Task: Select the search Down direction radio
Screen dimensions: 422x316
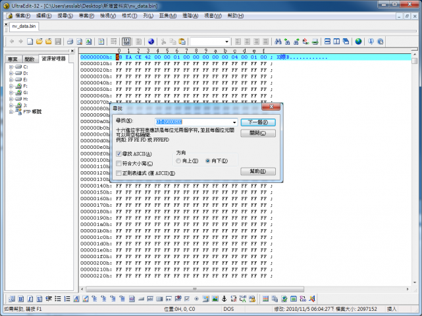Action: [207, 161]
